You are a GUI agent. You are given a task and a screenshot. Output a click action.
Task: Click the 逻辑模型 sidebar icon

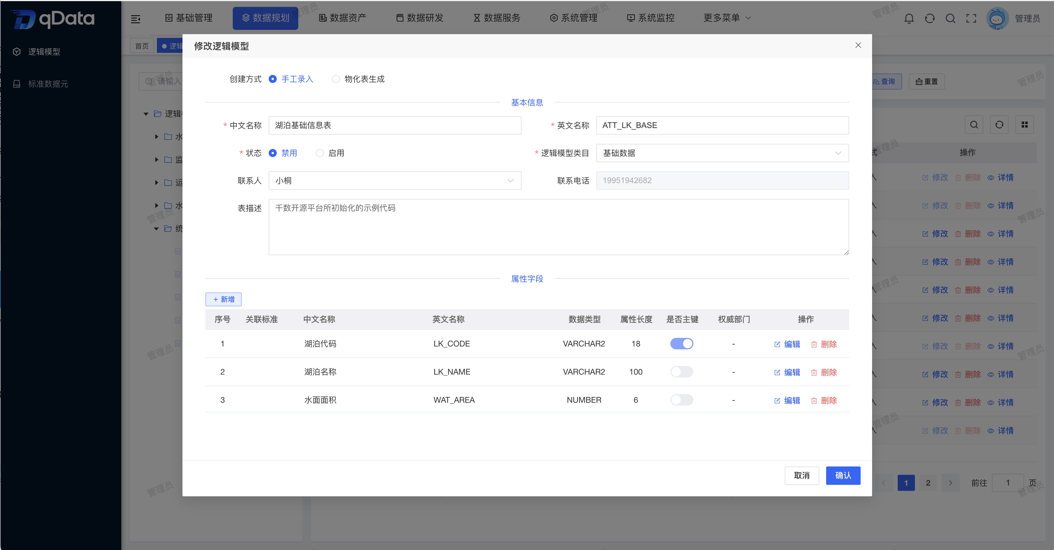pos(17,51)
